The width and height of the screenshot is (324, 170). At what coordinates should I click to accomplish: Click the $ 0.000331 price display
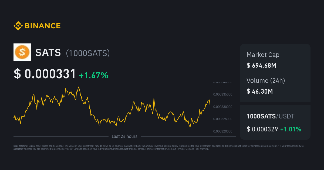click(x=45, y=73)
